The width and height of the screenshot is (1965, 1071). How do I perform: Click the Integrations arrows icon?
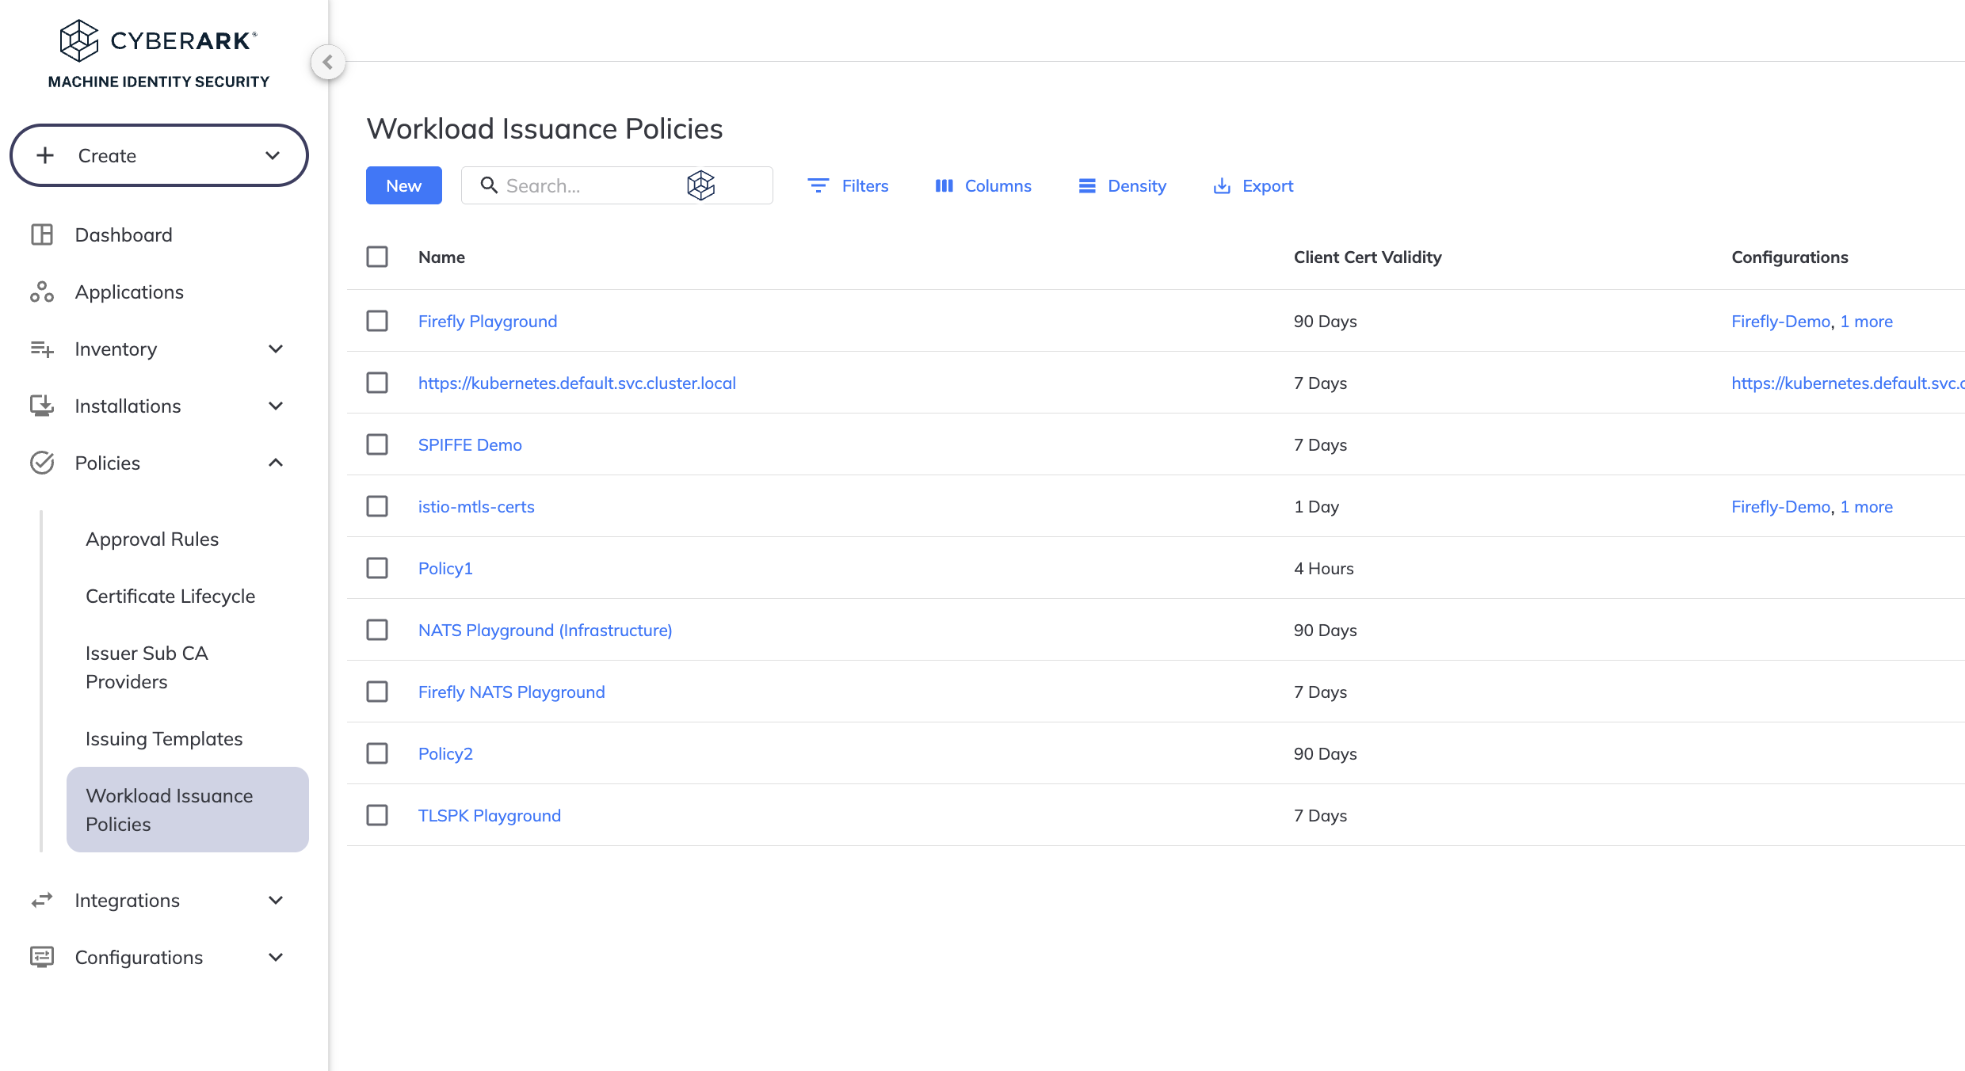click(x=42, y=900)
